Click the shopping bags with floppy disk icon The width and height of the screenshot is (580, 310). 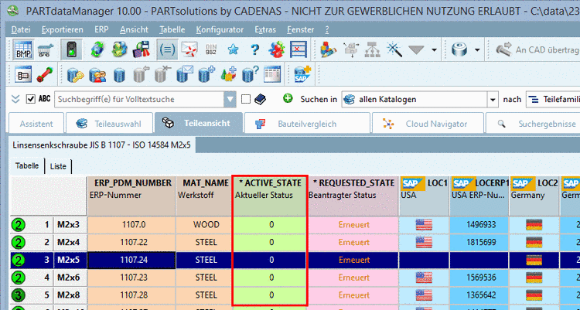pyautogui.click(x=141, y=49)
